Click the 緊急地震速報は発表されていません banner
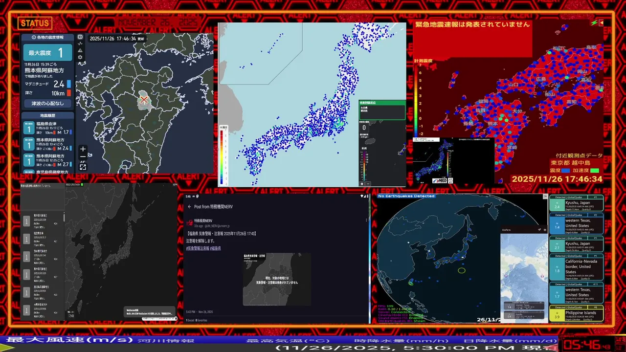 click(x=472, y=24)
